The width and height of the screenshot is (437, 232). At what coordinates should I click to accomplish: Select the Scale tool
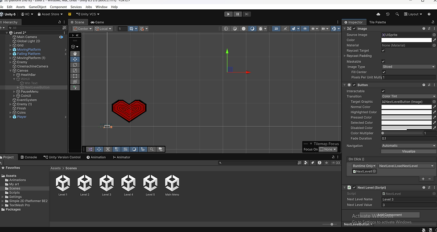[x=75, y=71]
